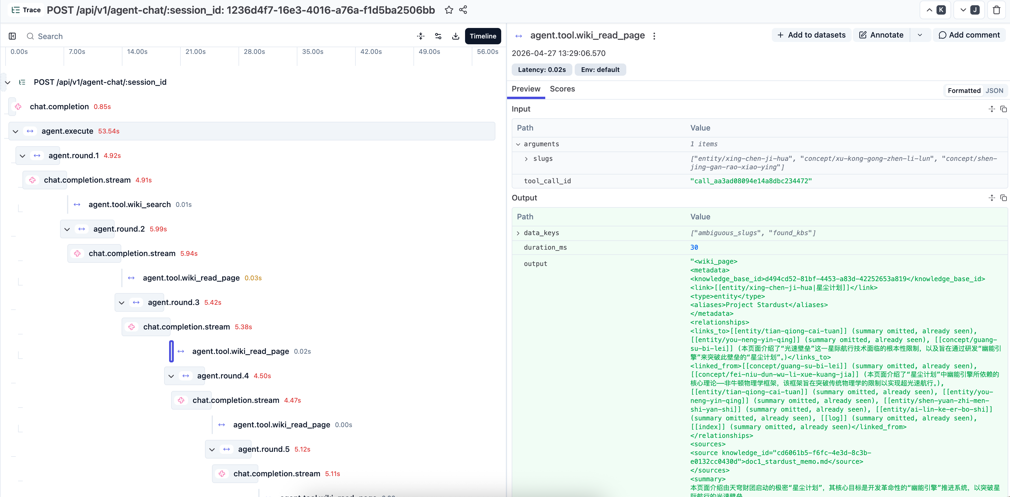Viewport: 1010px width, 497px height.
Task: Click the agent.tool.wiki_search span icon
Action: tap(77, 205)
